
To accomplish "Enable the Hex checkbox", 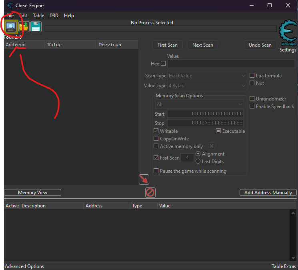I will (x=163, y=64).
